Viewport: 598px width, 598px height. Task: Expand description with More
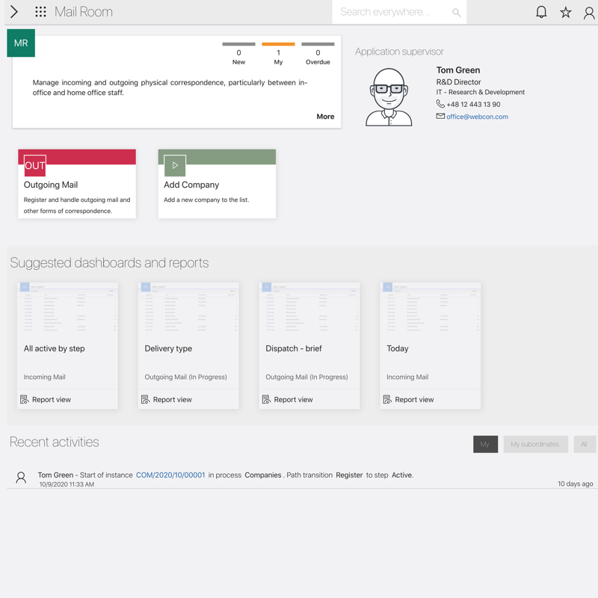[x=325, y=117]
